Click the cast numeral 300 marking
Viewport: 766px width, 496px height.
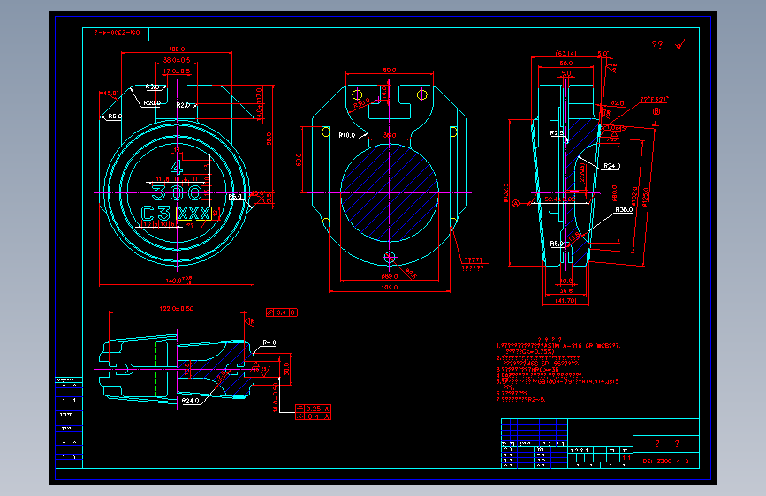click(x=177, y=192)
